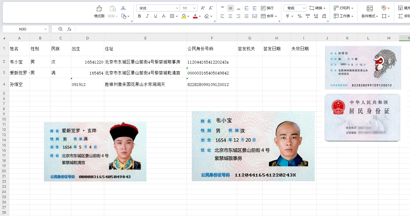The width and height of the screenshot is (410, 216).
Task: Click the Justify alignment icon
Action: [x=246, y=16]
